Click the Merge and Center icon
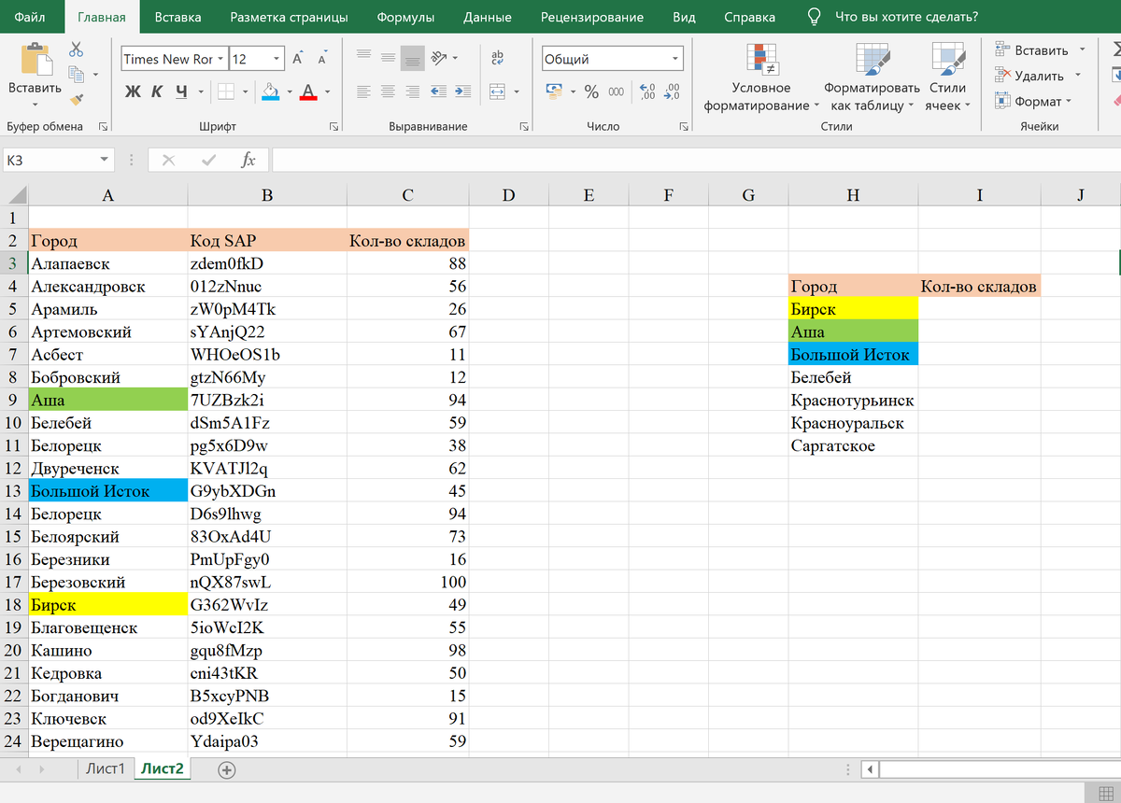The width and height of the screenshot is (1121, 803). tap(498, 92)
